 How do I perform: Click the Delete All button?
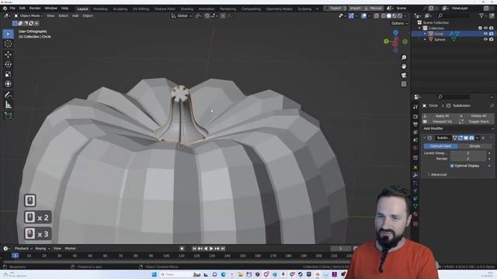[x=476, y=116]
